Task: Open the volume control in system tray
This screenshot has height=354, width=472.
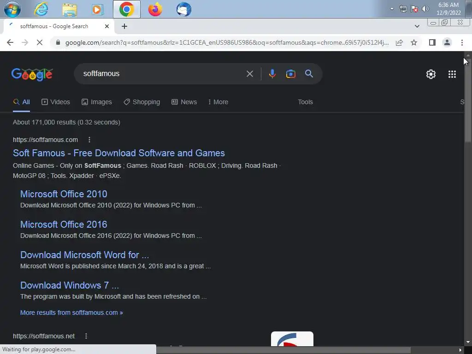Action: [x=425, y=9]
